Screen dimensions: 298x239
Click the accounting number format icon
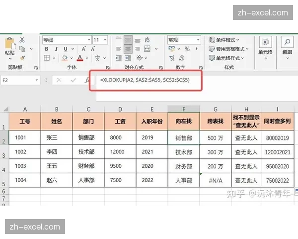172,49
